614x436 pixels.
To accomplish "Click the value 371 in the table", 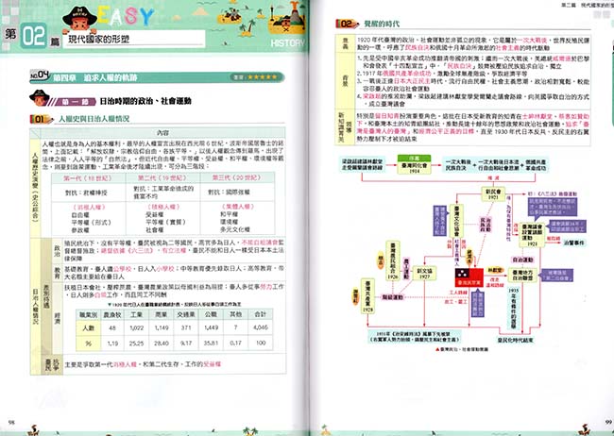I will 186,327.
